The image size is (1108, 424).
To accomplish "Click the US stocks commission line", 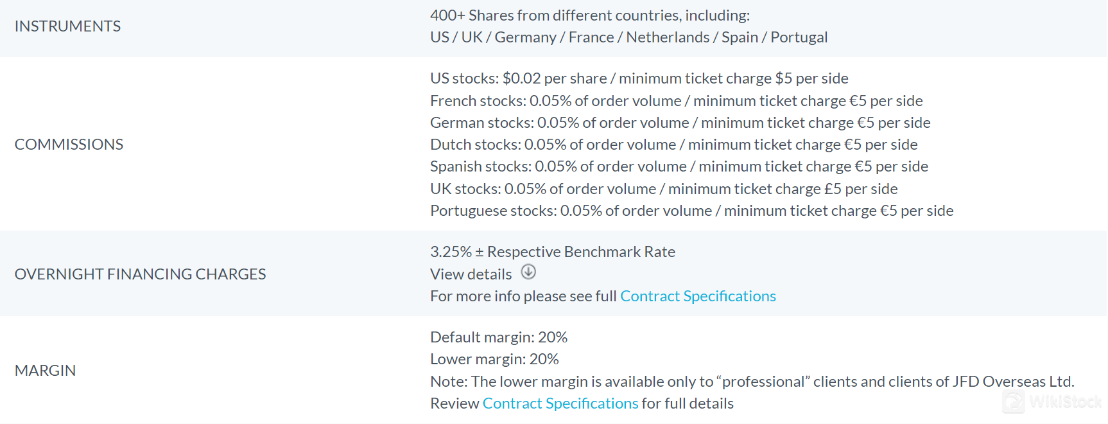I will point(639,78).
